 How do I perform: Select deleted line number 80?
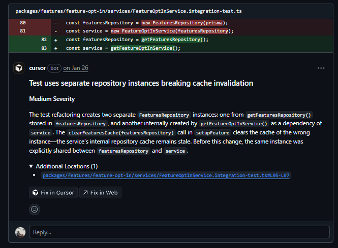coord(23,23)
